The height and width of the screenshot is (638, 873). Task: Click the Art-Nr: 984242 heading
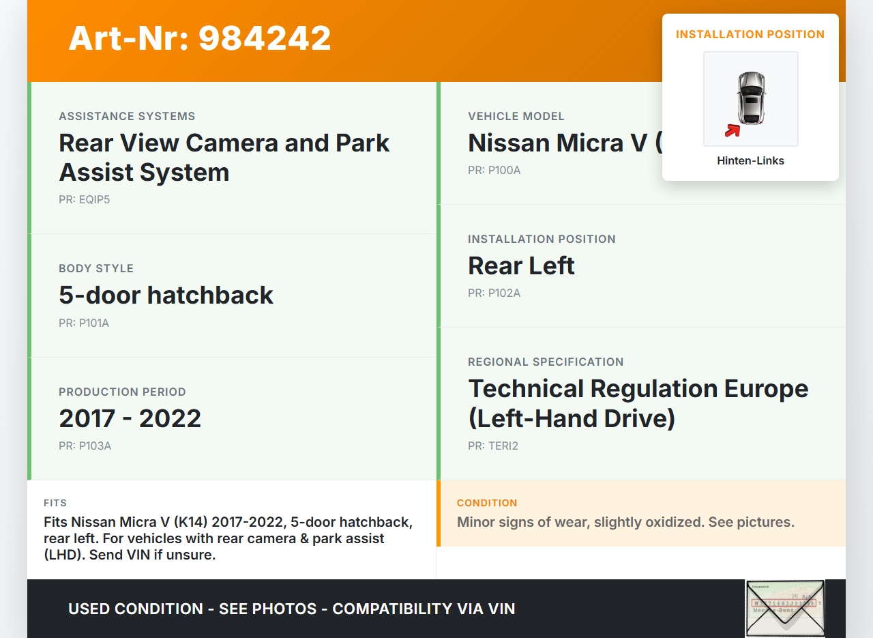[200, 38]
